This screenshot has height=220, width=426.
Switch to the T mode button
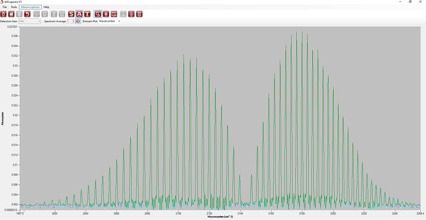(x=87, y=14)
